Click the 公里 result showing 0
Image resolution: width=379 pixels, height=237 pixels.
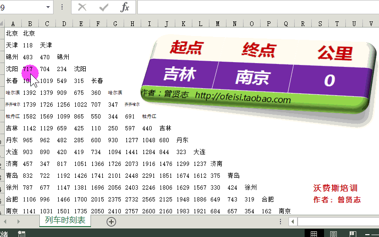(x=330, y=80)
